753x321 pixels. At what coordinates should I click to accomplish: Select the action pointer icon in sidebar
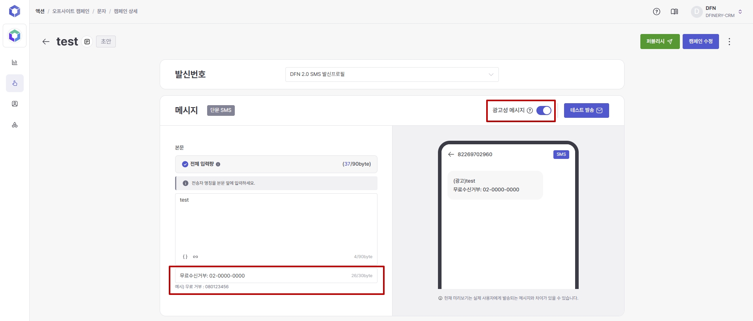coord(15,83)
